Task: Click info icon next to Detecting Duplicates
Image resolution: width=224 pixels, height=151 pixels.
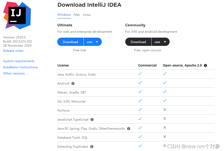Action: [x=92, y=147]
